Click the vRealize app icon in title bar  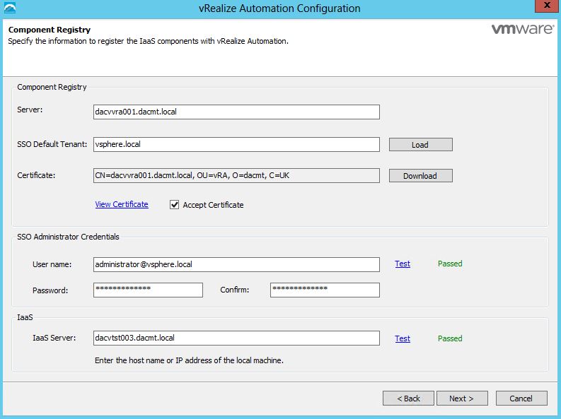[x=9, y=8]
